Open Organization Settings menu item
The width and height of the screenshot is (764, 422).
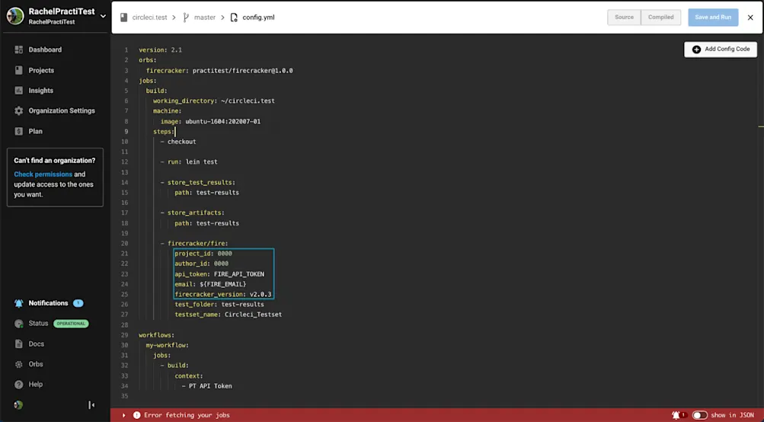point(62,110)
